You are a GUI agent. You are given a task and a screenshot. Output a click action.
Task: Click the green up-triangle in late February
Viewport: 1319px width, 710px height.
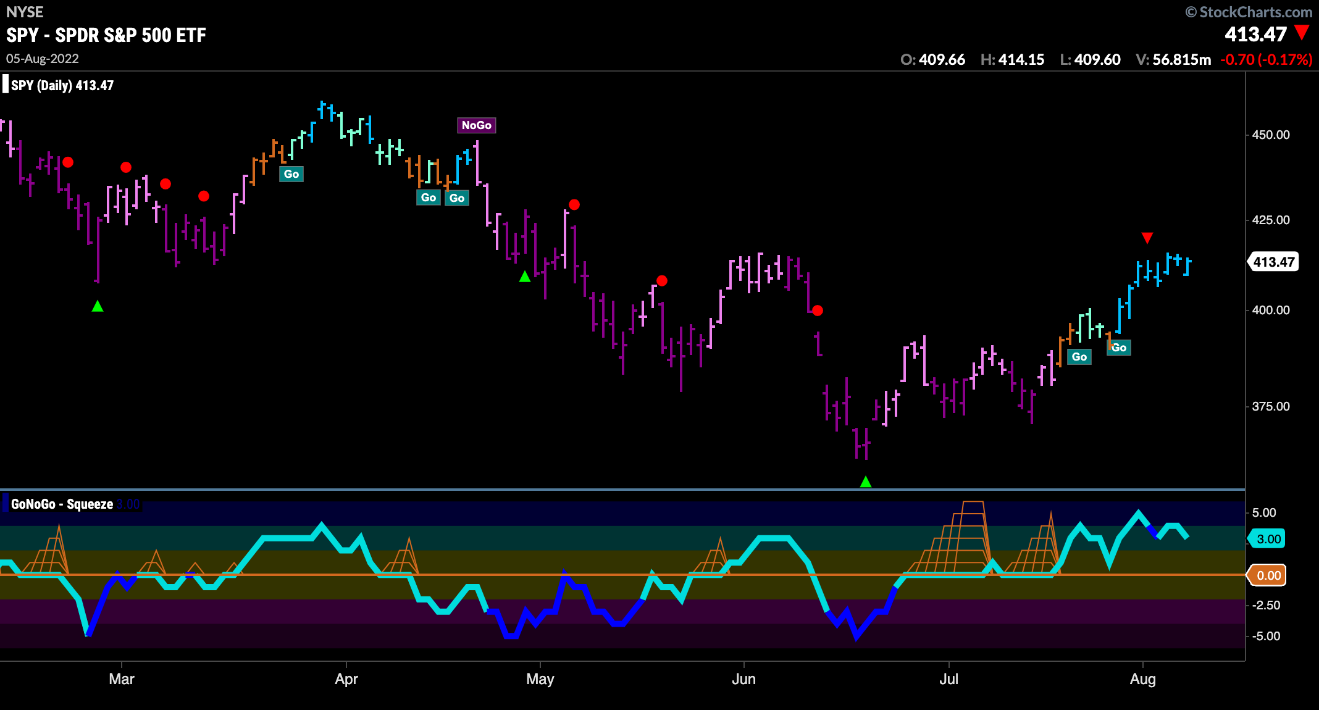[98, 306]
